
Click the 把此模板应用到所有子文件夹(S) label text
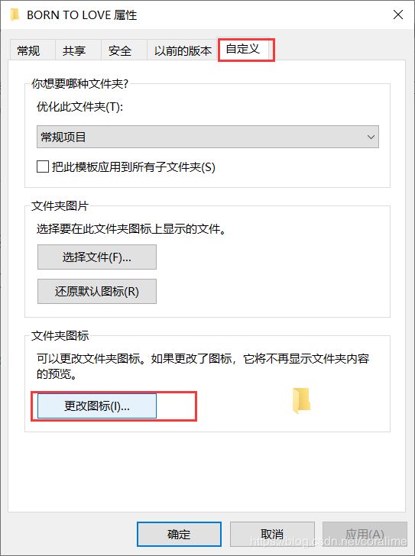coord(134,166)
